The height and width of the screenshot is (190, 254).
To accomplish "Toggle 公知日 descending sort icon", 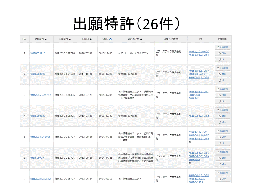I will coord(110,39).
